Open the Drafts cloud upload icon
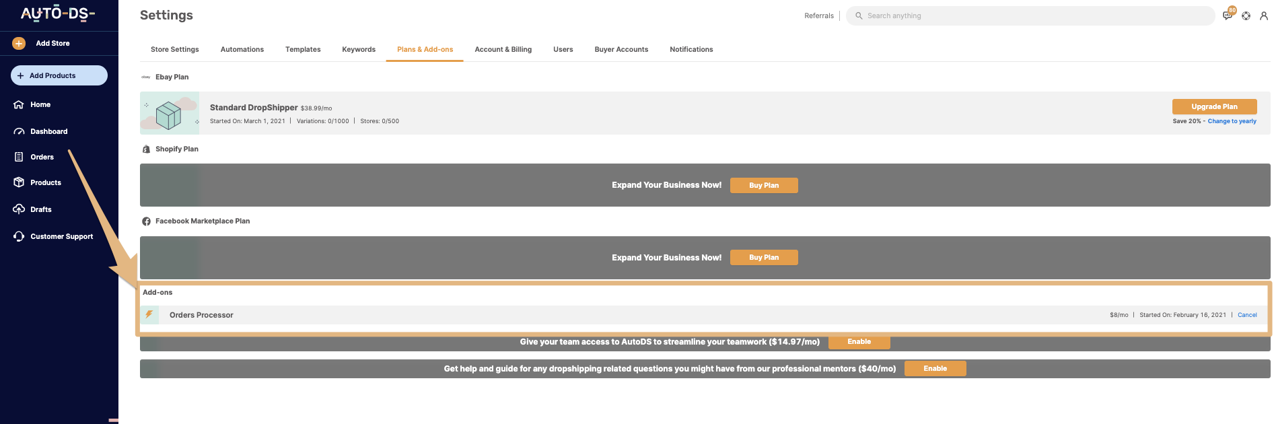Image resolution: width=1274 pixels, height=424 pixels. click(19, 209)
